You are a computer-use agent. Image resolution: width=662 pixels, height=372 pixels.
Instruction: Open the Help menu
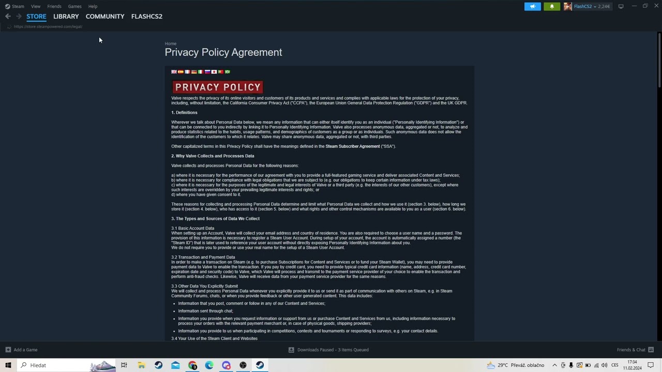point(93,6)
